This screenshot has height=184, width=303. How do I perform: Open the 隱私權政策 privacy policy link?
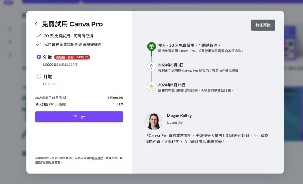pos(53,162)
